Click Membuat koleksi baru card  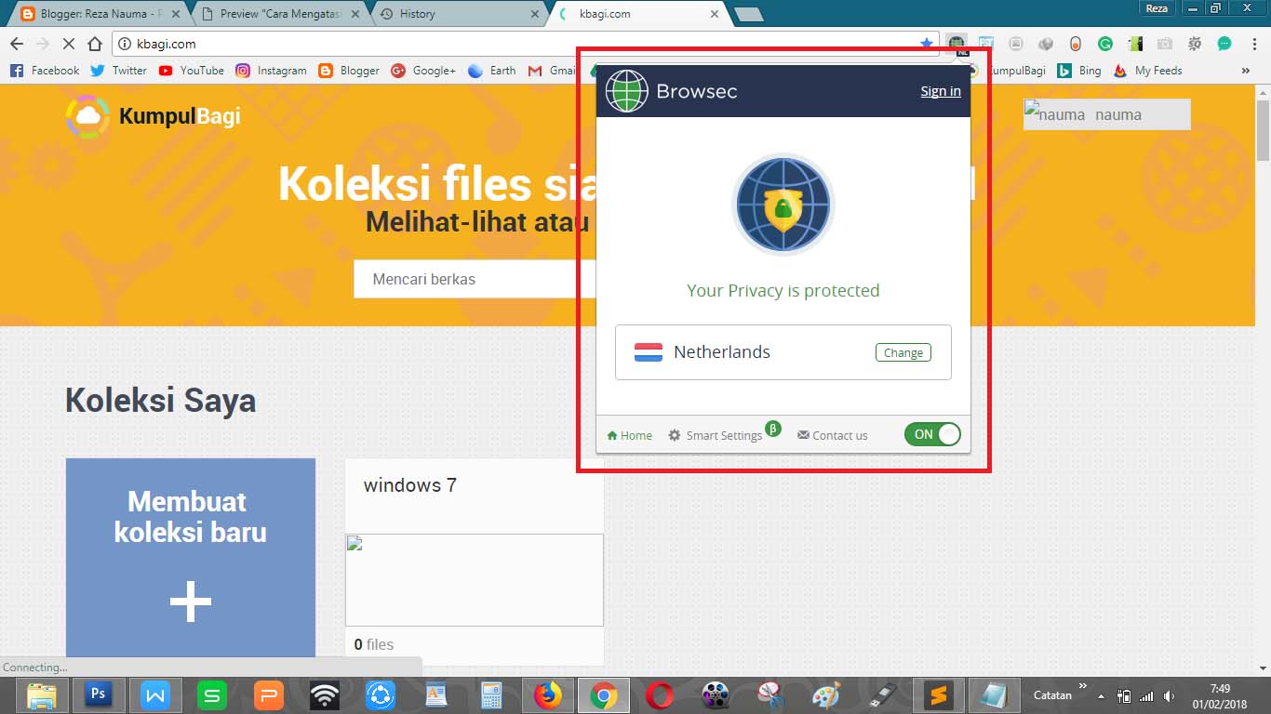tap(191, 558)
